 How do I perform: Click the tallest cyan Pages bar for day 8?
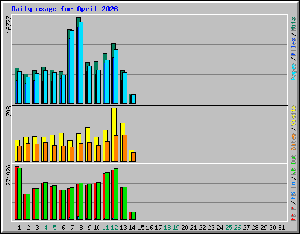click(81, 63)
